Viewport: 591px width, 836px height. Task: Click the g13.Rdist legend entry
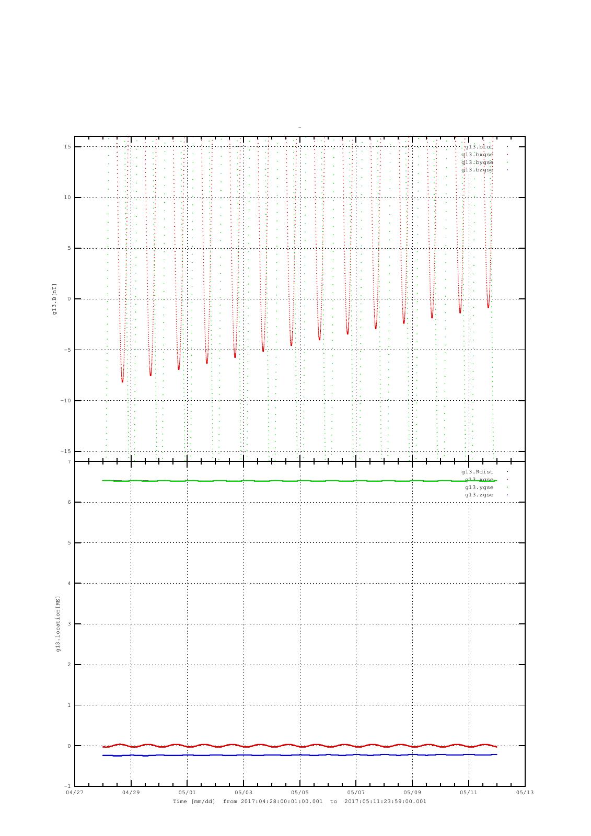point(477,472)
